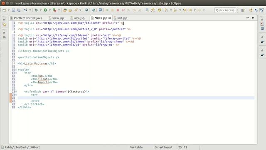Viewport: 266px width, 150px height.
Task: Switch to the view.jsp tab
Action: [57, 18]
